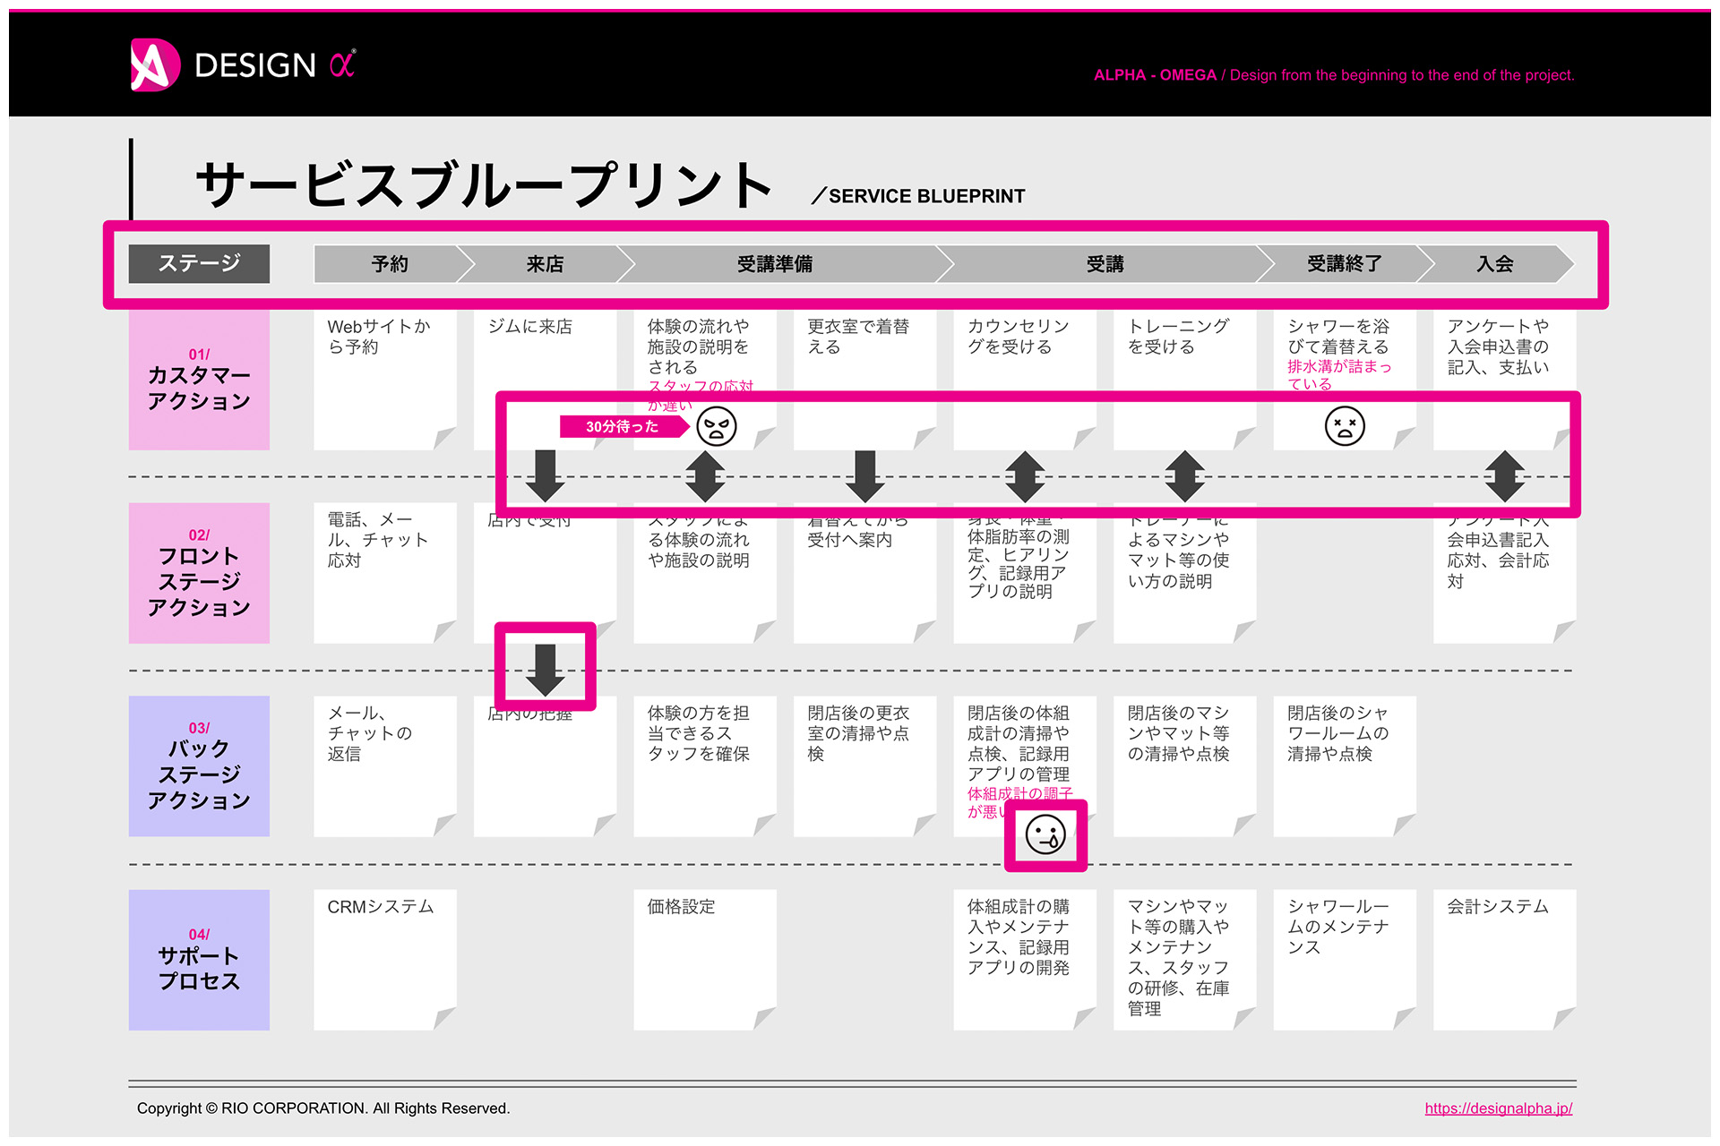Click the 会計システム card
The width and height of the screenshot is (1720, 1146).
pyautogui.click(x=1504, y=960)
